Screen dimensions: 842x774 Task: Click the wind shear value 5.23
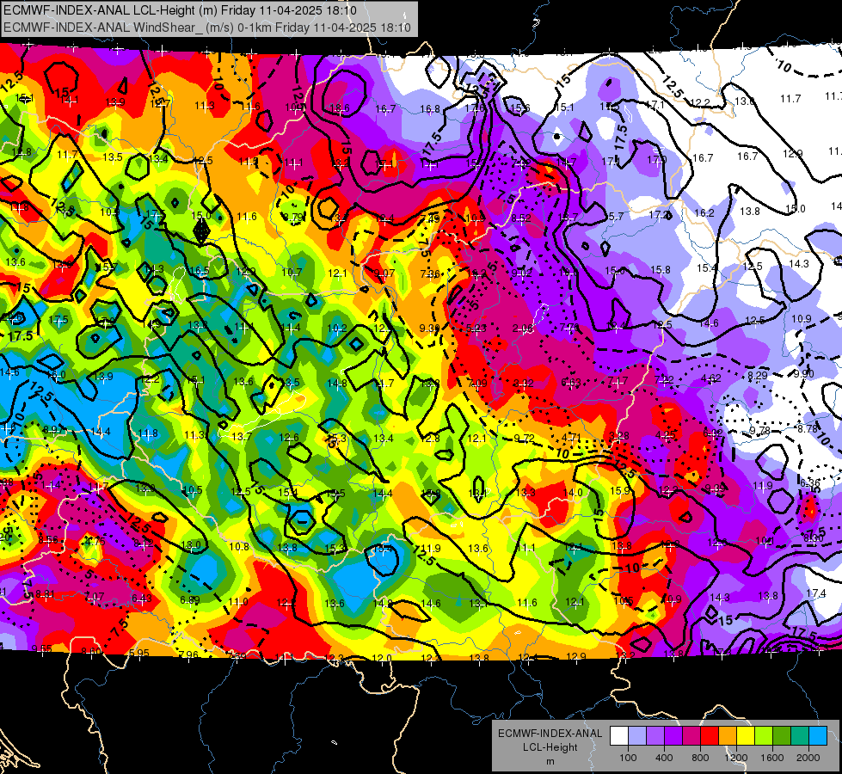[x=476, y=328]
